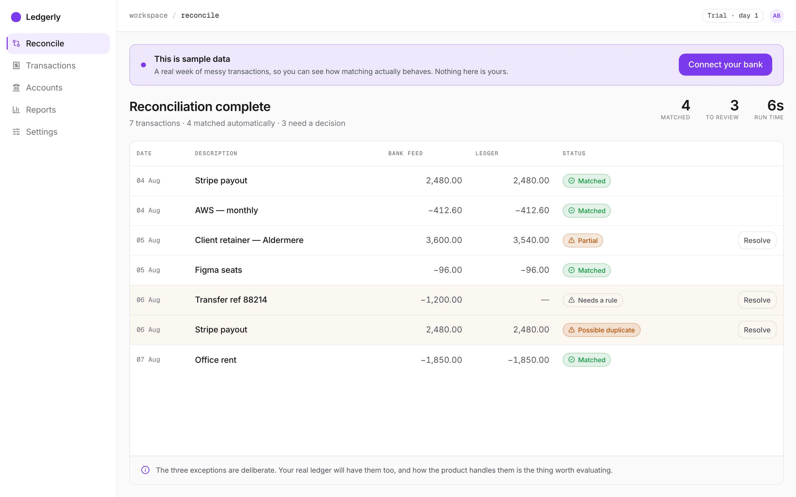
Task: Select the Office rent description
Action: point(216,359)
